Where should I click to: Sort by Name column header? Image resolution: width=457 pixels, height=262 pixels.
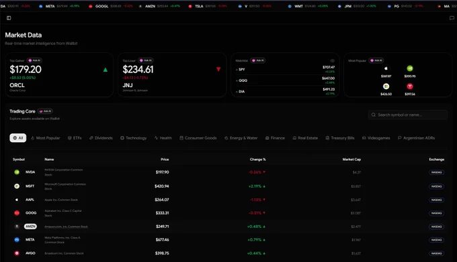tap(49, 159)
